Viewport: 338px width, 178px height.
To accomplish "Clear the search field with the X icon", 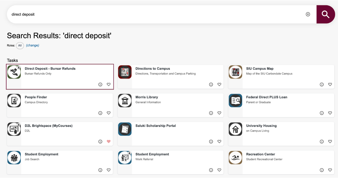I will tap(308, 14).
